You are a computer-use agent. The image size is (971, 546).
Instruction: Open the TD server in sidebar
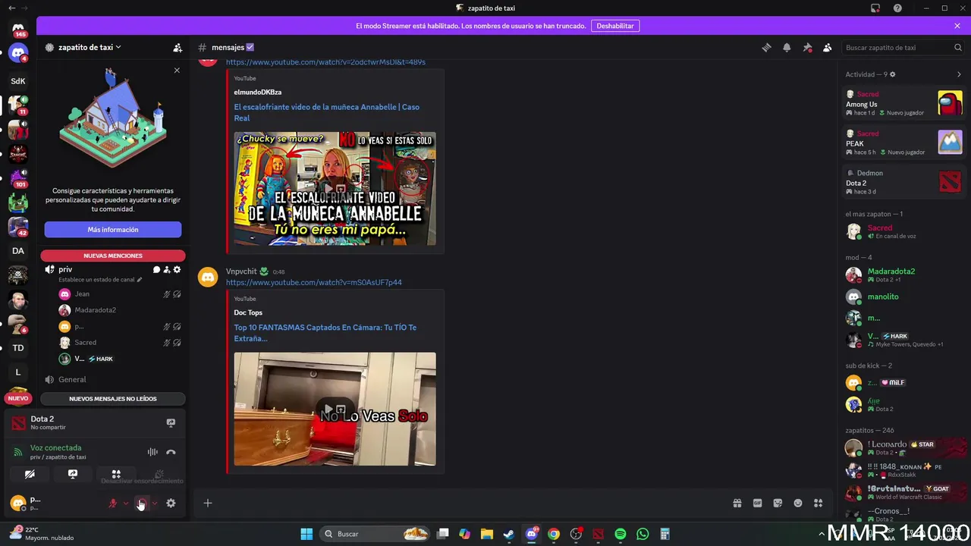(18, 347)
